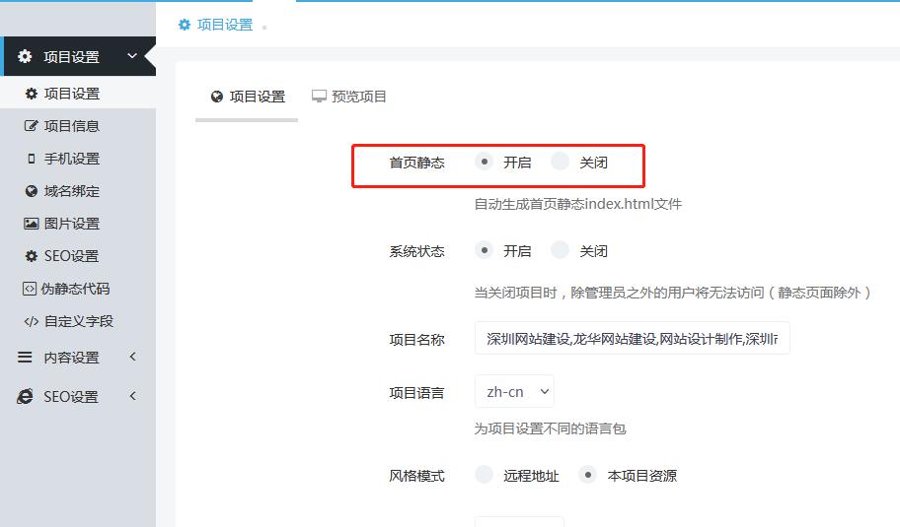
Task: Click the browser icon beside SEO设置 section
Action: click(x=26, y=396)
